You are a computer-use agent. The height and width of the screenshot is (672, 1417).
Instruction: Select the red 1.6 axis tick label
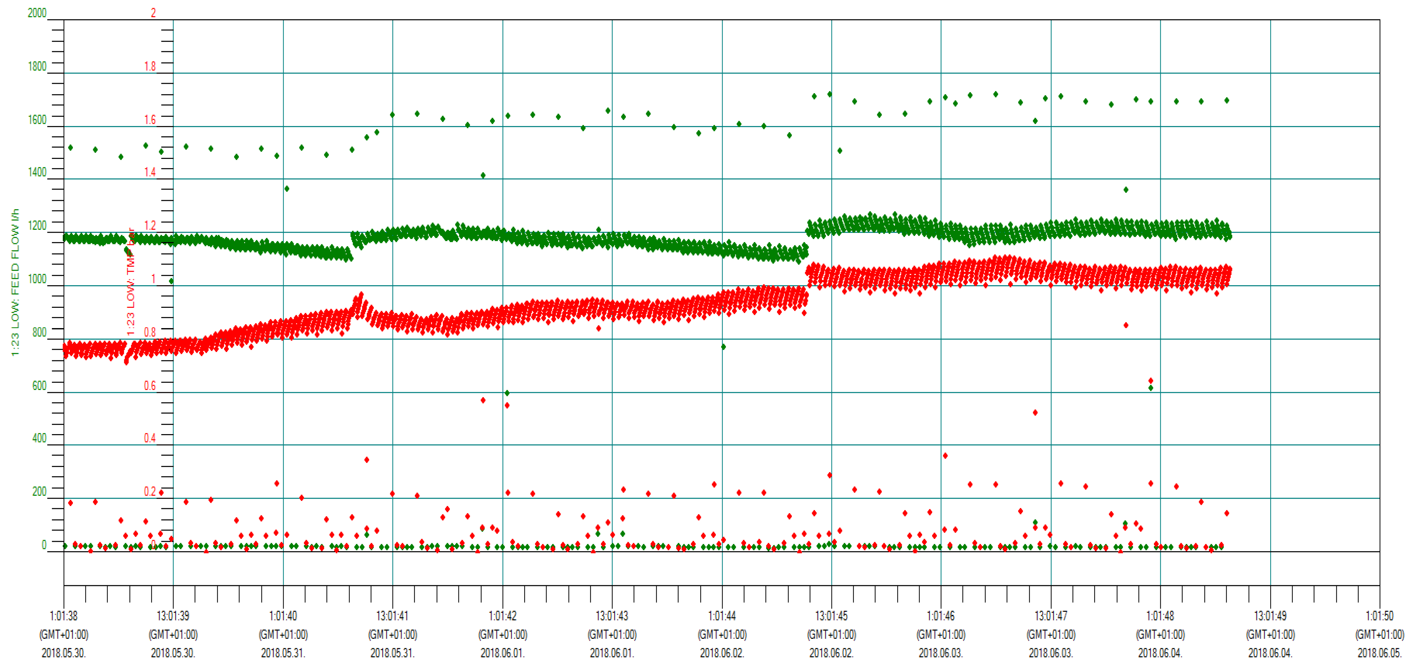(150, 119)
